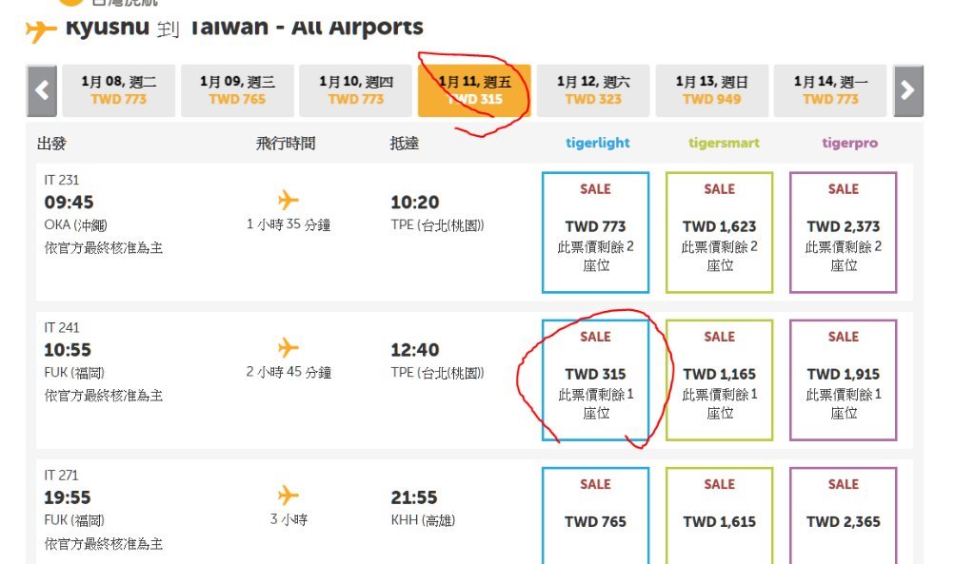Choose tigerpro TWD 1,915 fare
Screen dimensions: 975x564
coord(844,380)
